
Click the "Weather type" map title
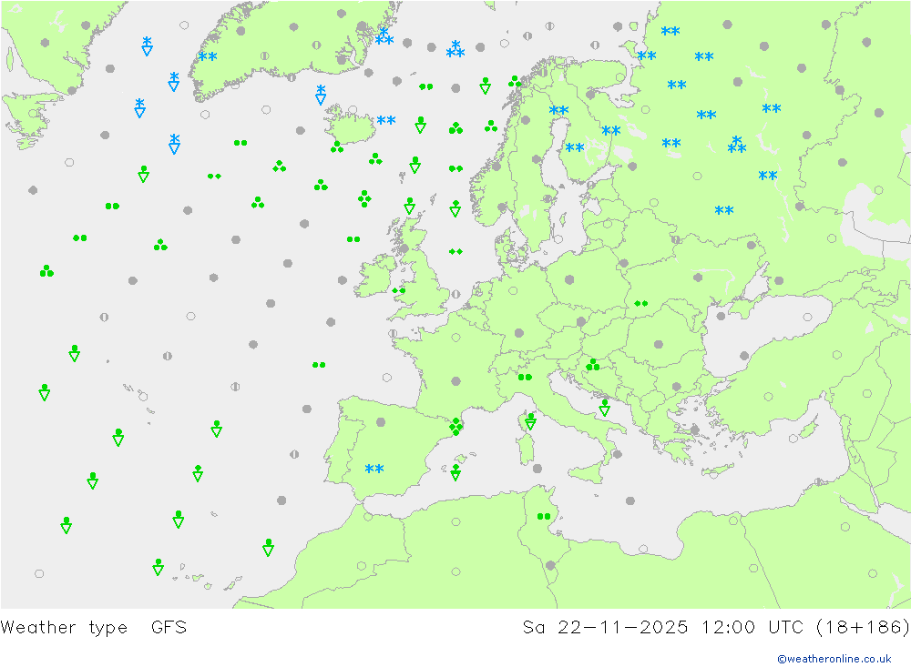click(x=64, y=628)
